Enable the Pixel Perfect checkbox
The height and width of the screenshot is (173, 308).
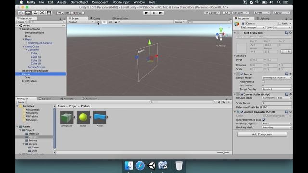[x=263, y=82]
